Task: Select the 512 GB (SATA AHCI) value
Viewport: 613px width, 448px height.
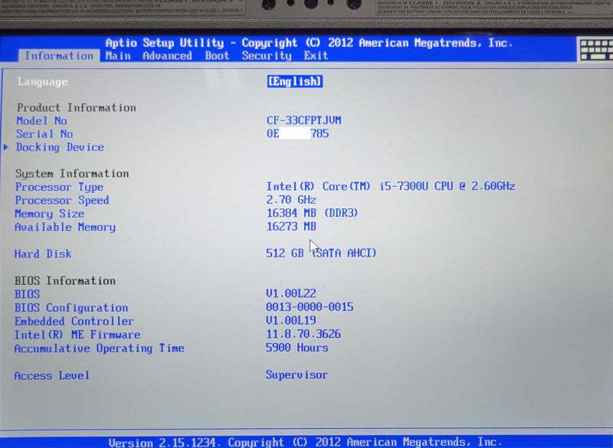Action: point(321,253)
